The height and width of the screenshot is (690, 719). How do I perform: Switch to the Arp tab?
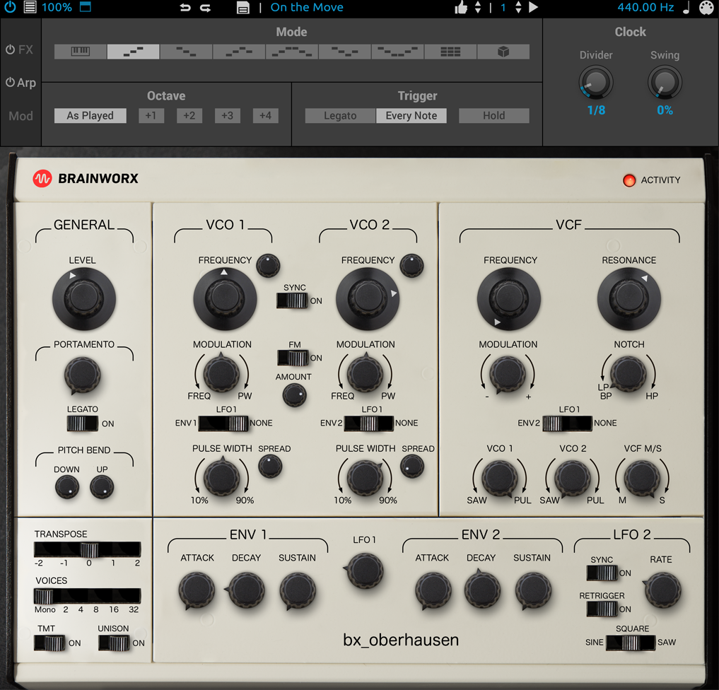(21, 82)
